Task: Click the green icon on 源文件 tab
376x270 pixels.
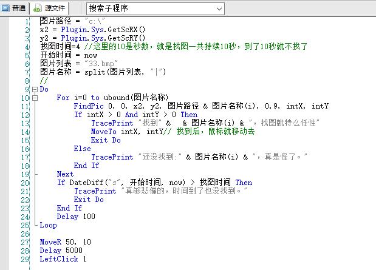Action: point(38,8)
